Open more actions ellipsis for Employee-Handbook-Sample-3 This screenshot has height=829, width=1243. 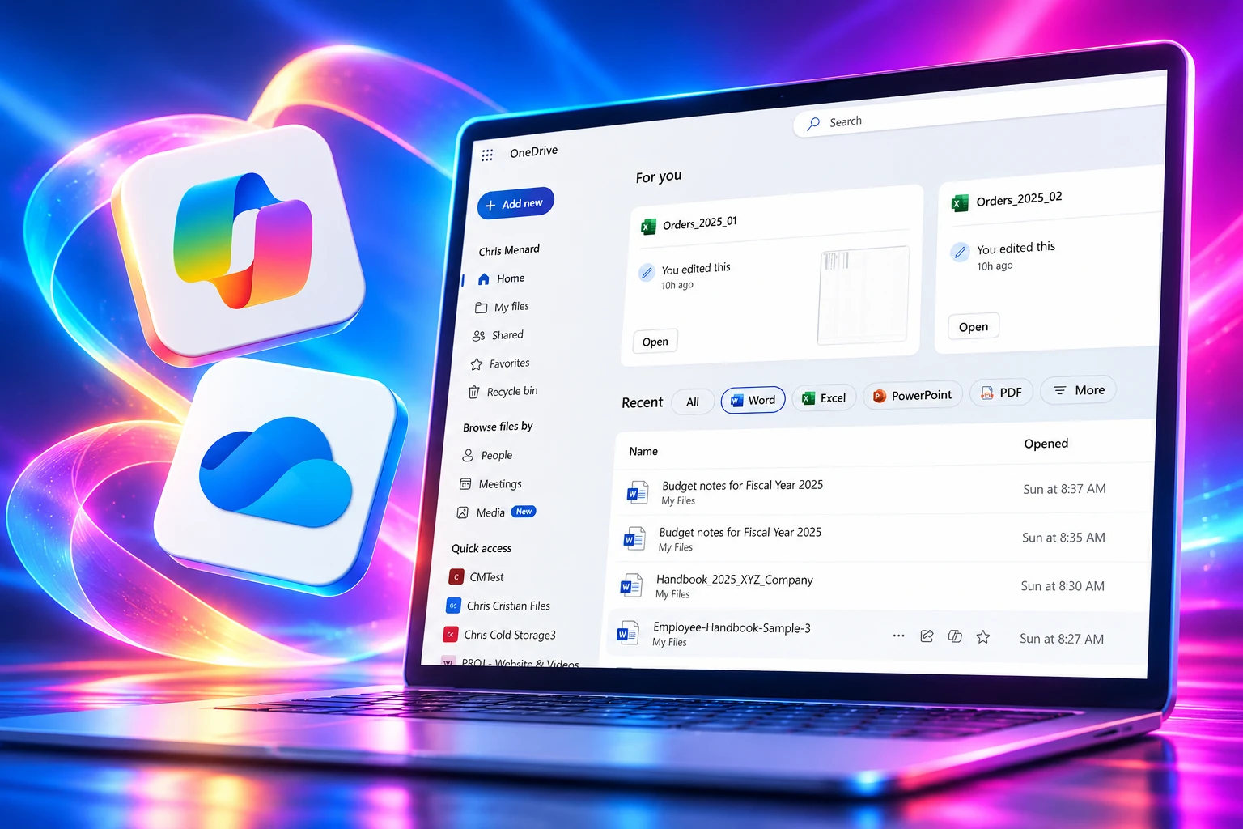pyautogui.click(x=898, y=636)
